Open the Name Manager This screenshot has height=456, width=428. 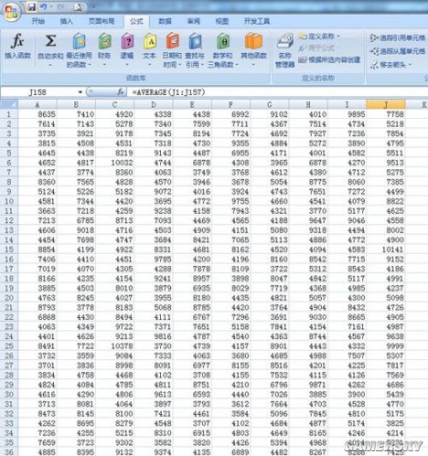[x=285, y=50]
